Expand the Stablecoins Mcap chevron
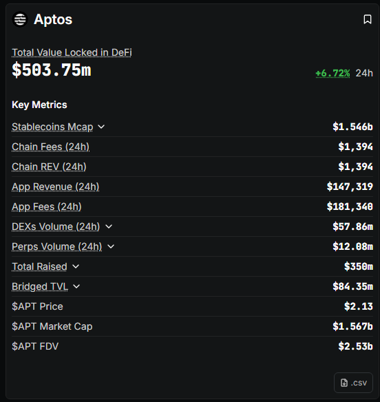Viewport: 380px width, 402px height. (101, 127)
